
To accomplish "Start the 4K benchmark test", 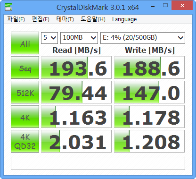I will click(x=25, y=117).
